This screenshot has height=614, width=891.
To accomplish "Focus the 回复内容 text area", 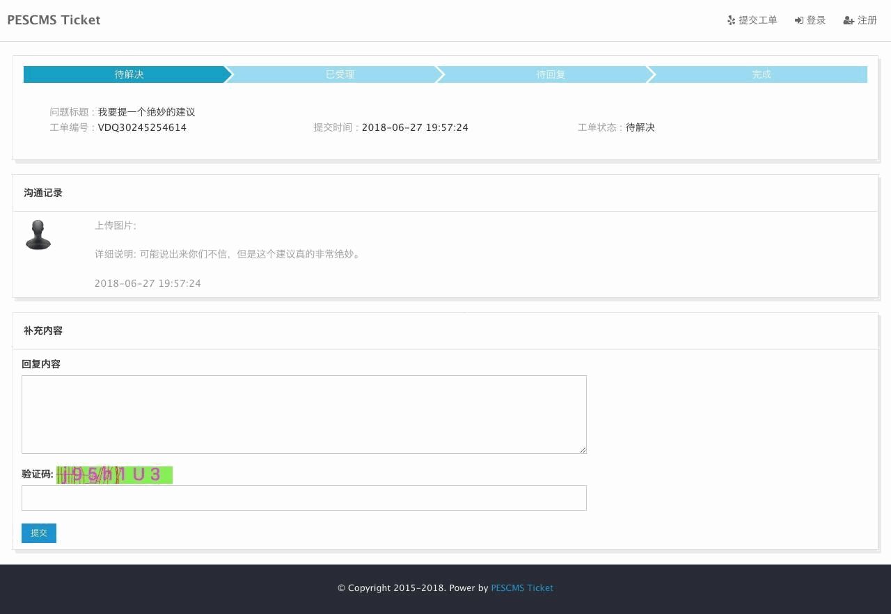I will click(303, 414).
